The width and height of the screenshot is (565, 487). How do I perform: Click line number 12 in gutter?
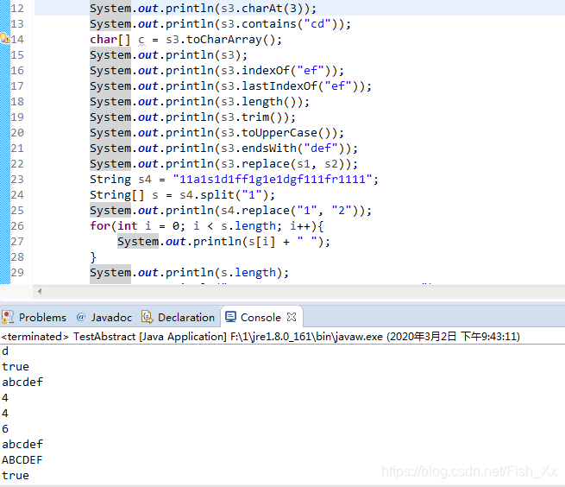pos(17,8)
